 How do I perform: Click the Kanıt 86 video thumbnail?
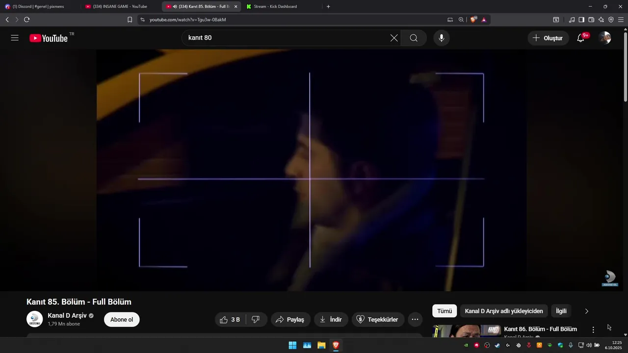tap(467, 331)
